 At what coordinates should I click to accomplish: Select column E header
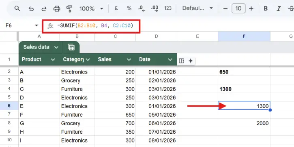coord(197,36)
